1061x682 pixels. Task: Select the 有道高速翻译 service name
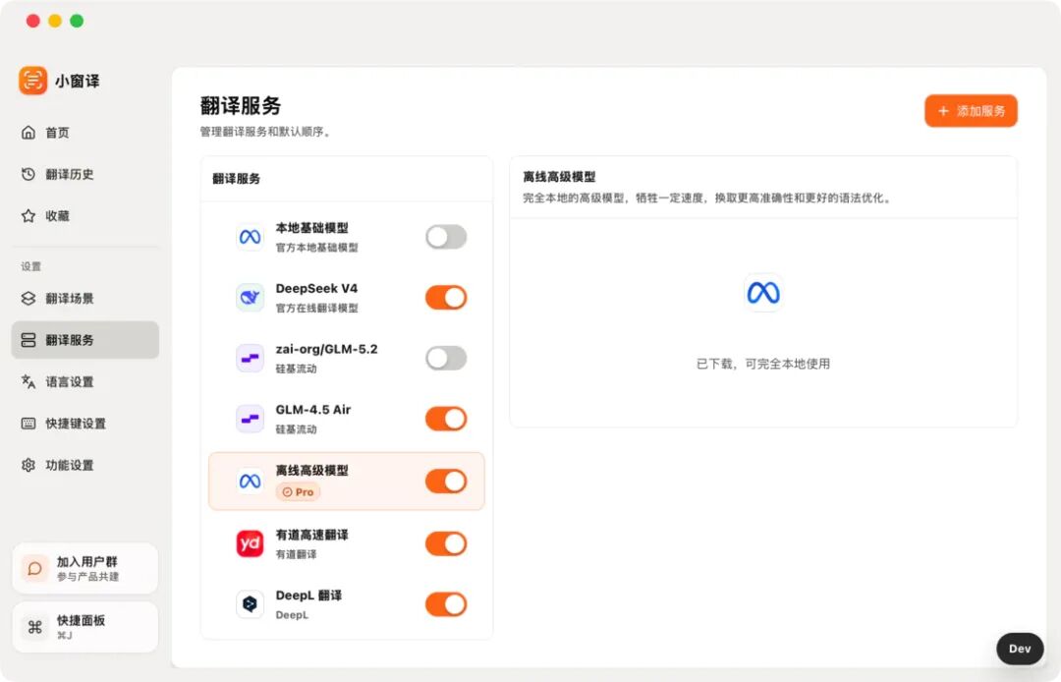coord(312,535)
